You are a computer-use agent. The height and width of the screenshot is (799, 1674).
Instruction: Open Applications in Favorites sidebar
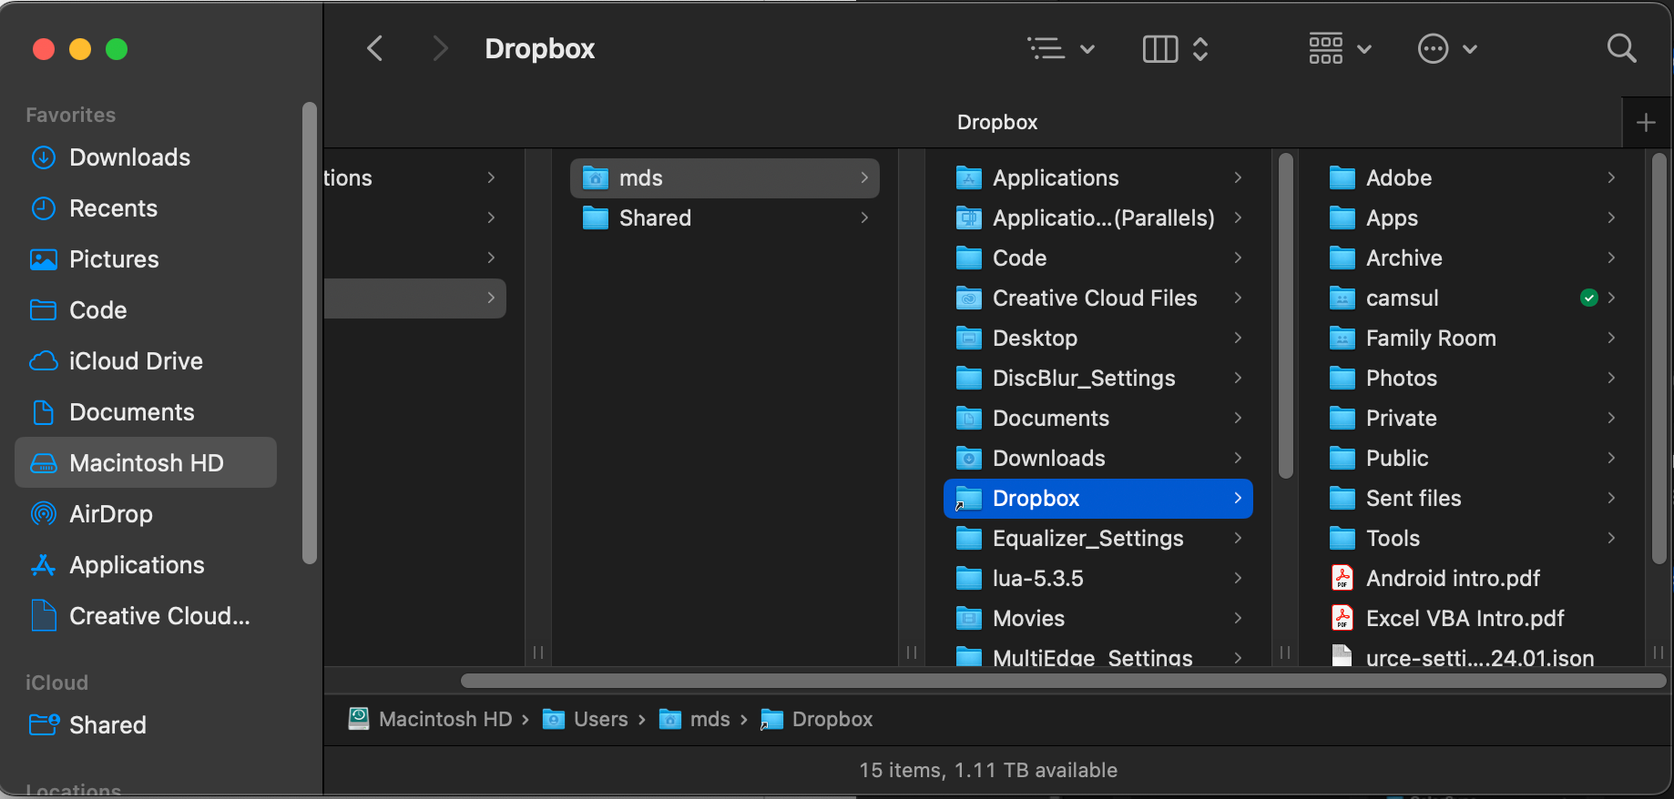146,565
